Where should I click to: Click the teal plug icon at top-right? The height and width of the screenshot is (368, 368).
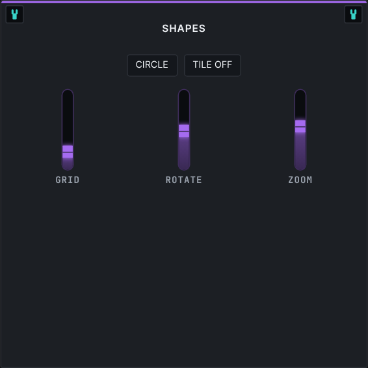[x=353, y=14]
